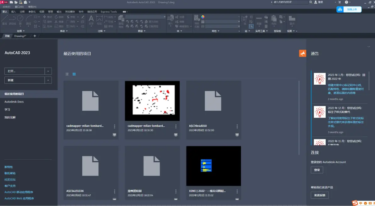375x206 pixels.
Task: Toggle group selection button in Group panel
Action: click(x=251, y=26)
